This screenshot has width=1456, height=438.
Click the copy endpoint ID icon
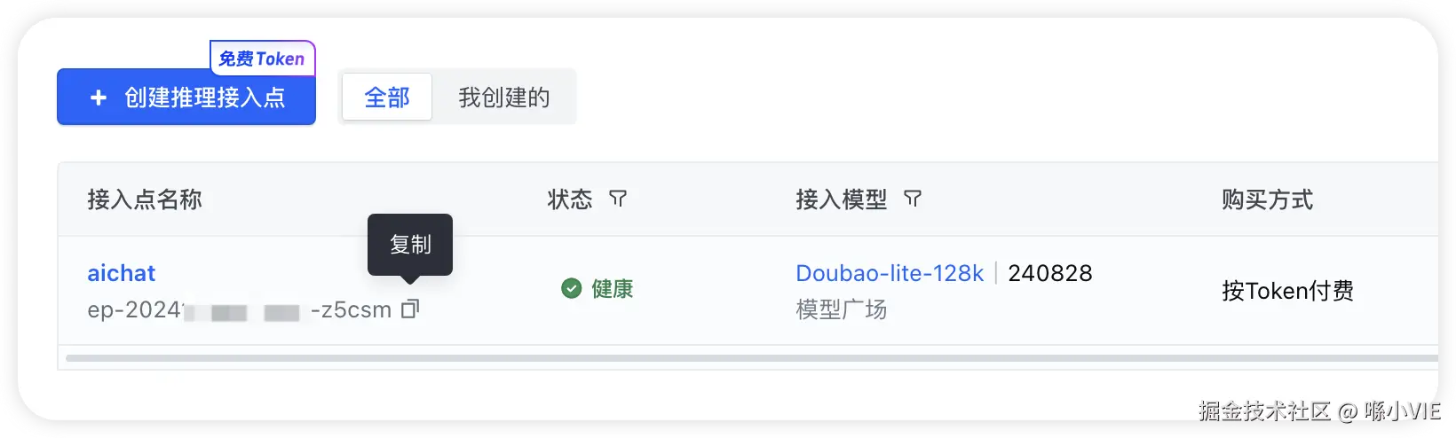pos(410,309)
